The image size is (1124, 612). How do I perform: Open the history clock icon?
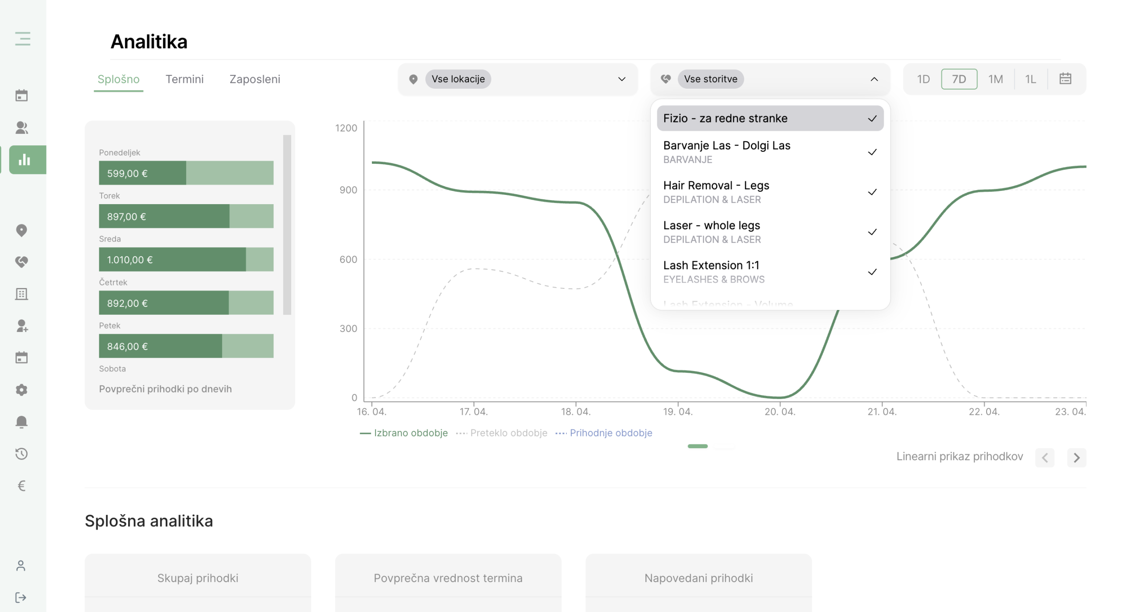(22, 454)
